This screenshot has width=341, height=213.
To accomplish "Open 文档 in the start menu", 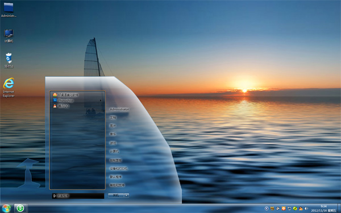I will tap(113, 118).
